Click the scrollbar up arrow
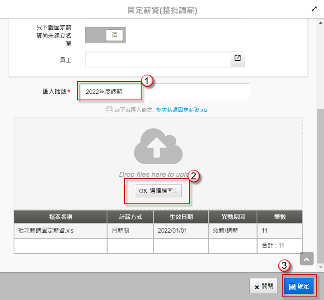This screenshot has width=324, height=300. coord(321,23)
